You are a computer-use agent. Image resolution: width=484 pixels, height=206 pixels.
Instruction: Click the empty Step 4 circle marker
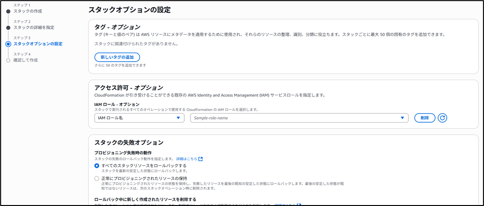[8, 60]
